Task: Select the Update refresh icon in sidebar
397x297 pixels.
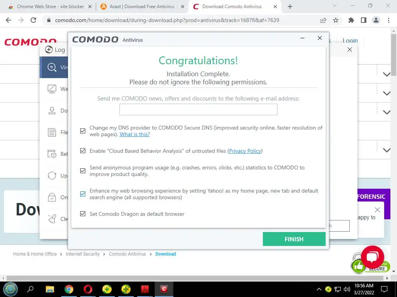Action: click(52, 176)
